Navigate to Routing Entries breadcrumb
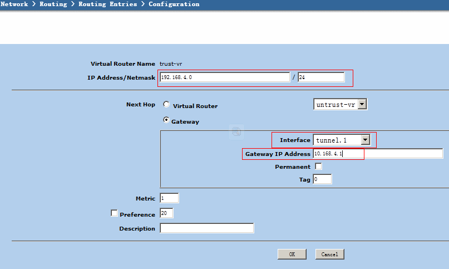Viewport: 449px width, 269px height. [x=108, y=4]
